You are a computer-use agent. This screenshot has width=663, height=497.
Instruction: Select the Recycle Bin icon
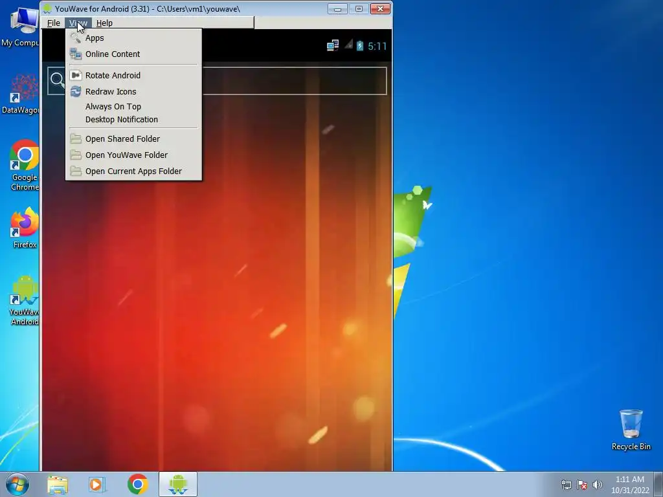tap(631, 430)
